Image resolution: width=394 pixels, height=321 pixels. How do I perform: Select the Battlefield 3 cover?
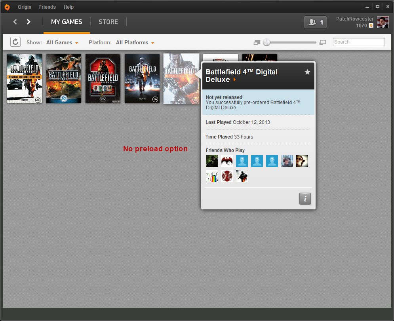142,79
